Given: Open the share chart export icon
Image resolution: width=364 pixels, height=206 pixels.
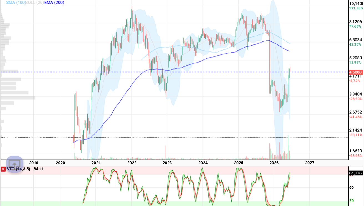Looking at the screenshot, I should coord(14,164).
